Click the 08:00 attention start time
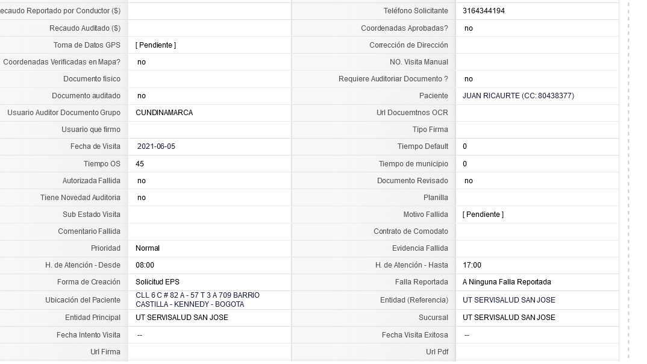The height and width of the screenshot is (364, 647). 145,265
